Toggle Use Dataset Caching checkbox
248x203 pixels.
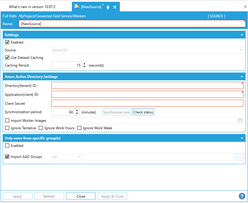coord(7,58)
